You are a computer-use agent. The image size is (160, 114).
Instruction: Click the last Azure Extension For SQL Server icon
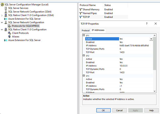[x=6, y=40]
